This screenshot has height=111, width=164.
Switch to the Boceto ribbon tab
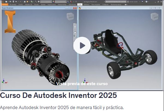(x=37, y=4)
